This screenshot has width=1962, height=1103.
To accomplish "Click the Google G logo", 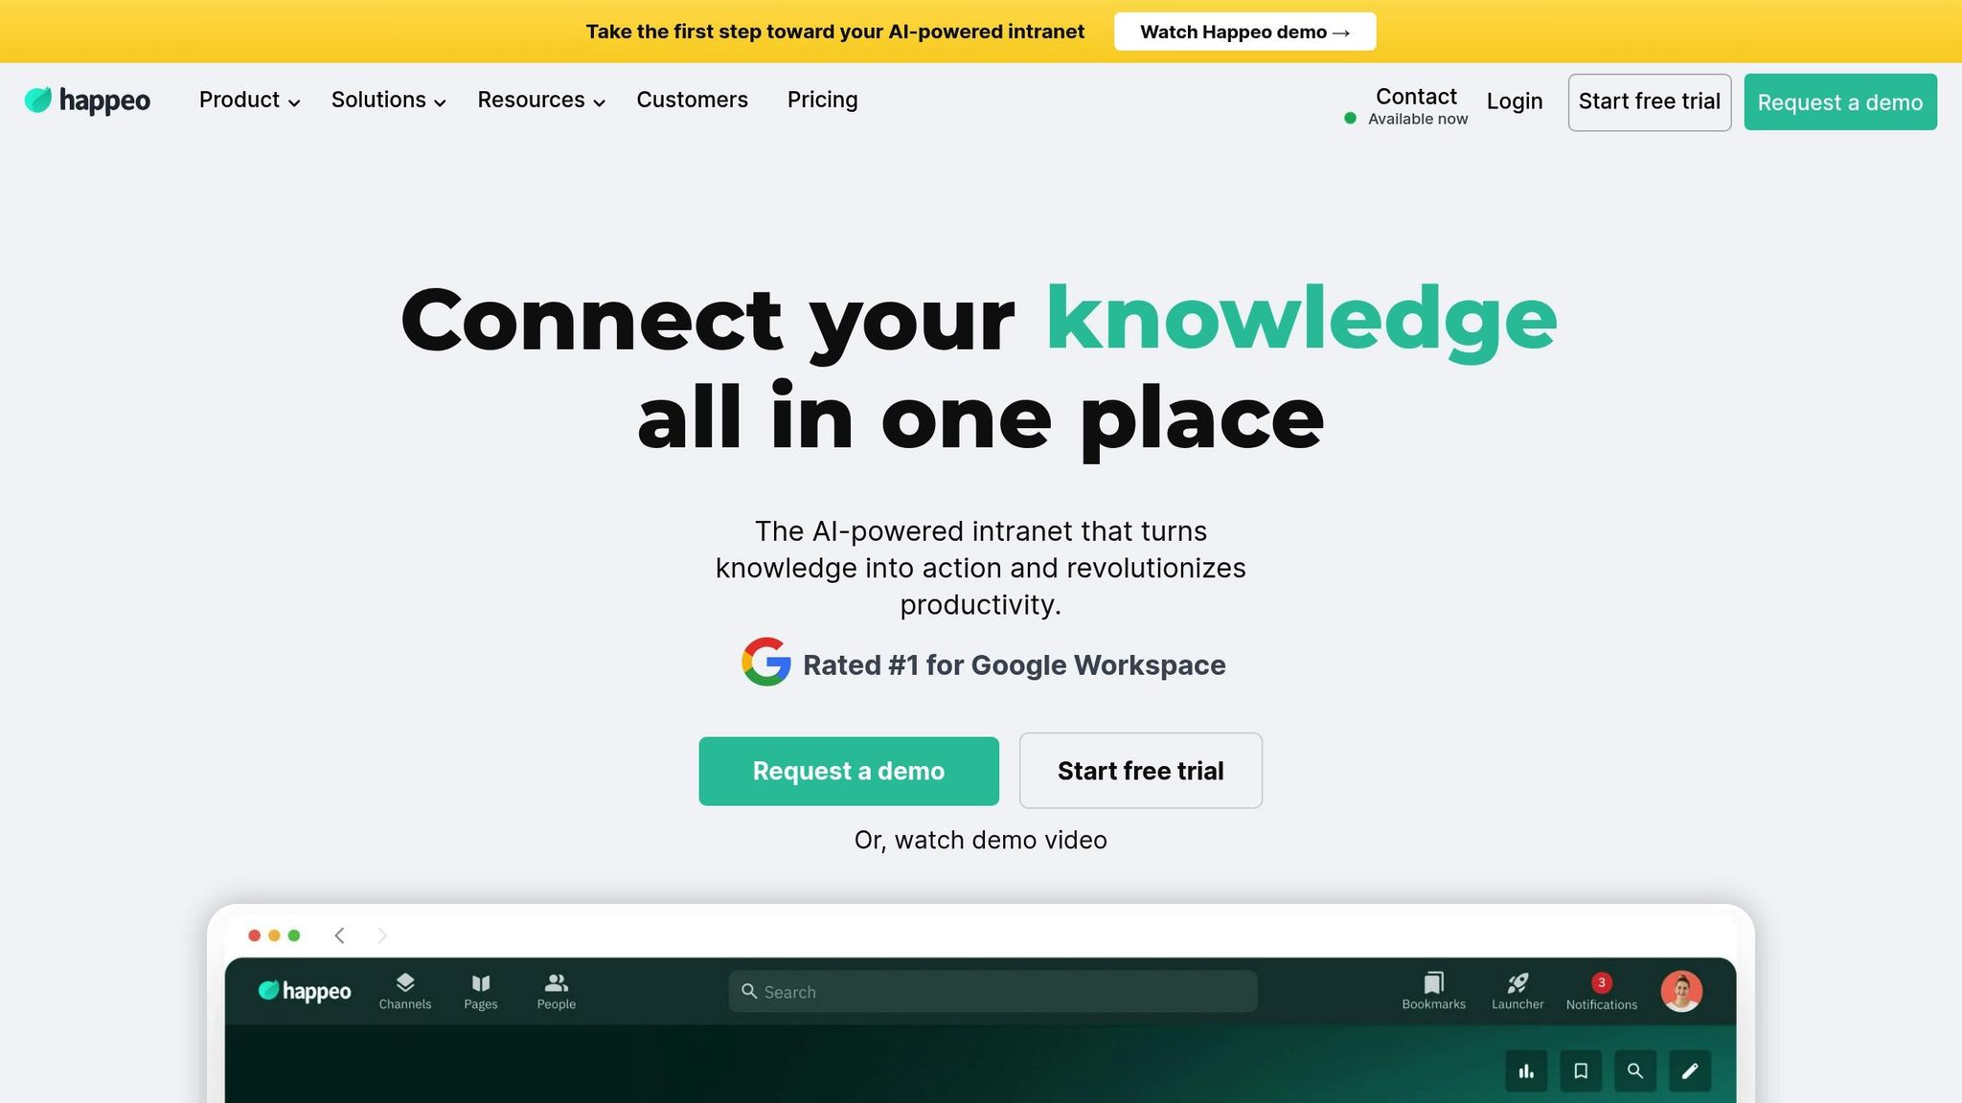I will tap(765, 662).
